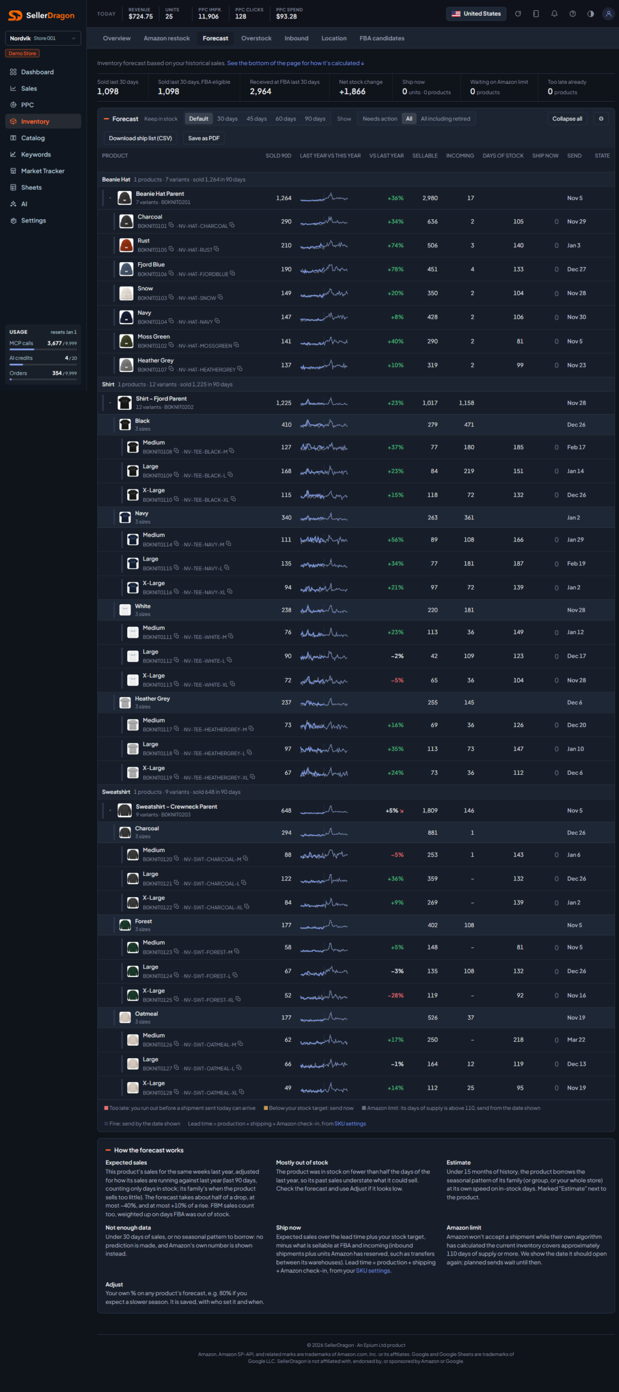Download ship list (CSV)
Viewport: 619px width, 1392px height.
tap(140, 138)
